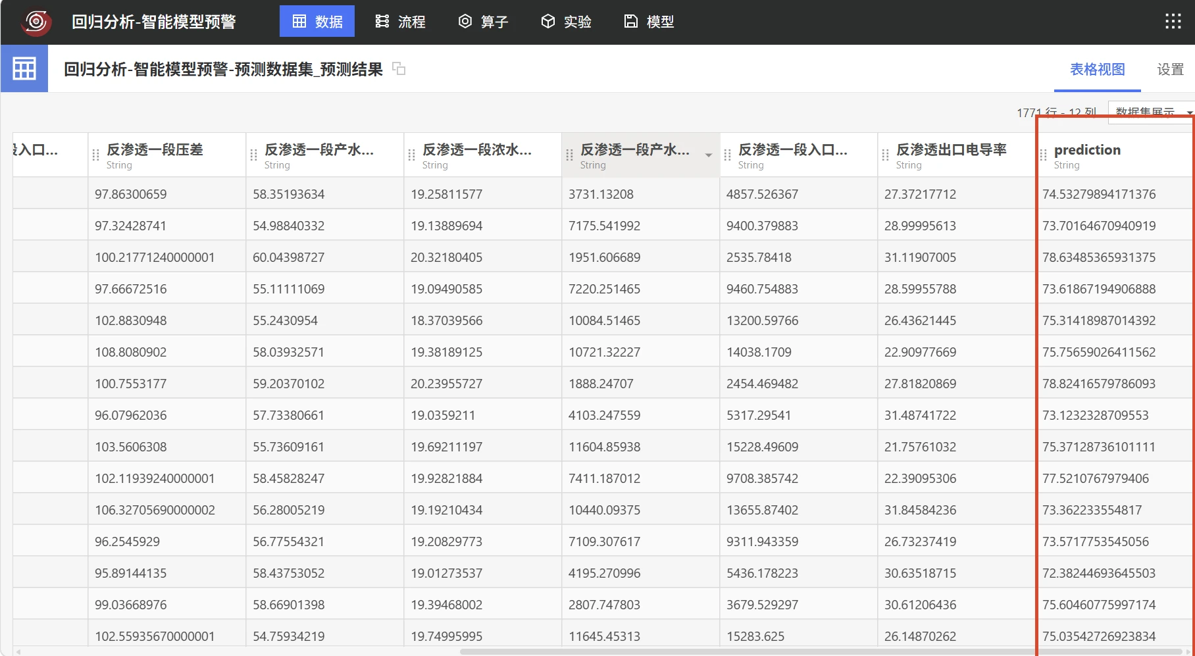Click cell 9311.943359
1195x656 pixels.
coord(799,542)
